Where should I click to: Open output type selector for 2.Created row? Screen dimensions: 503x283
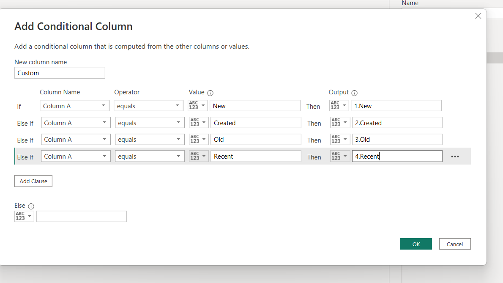(340, 123)
